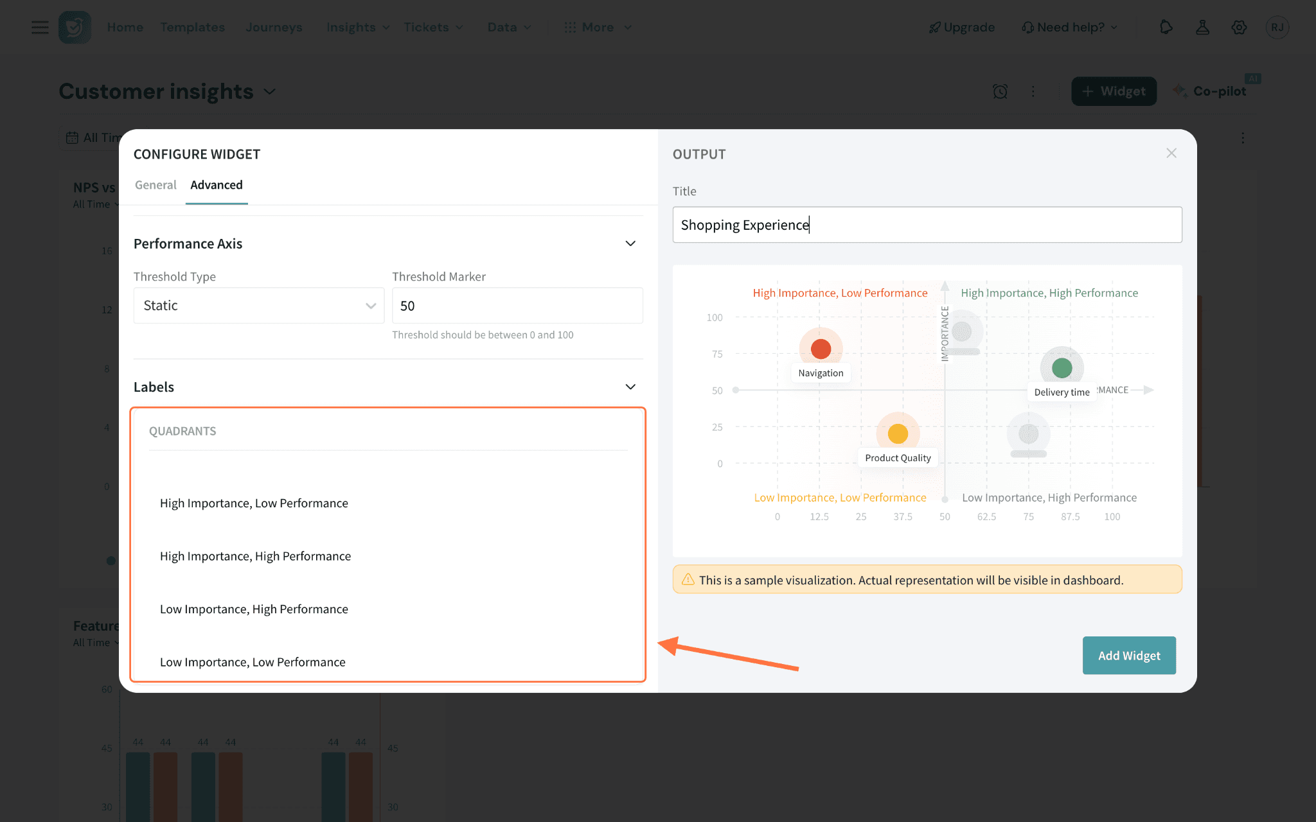Viewport: 1316px width, 822px height.
Task: Click the + Widget button
Action: point(1114,91)
